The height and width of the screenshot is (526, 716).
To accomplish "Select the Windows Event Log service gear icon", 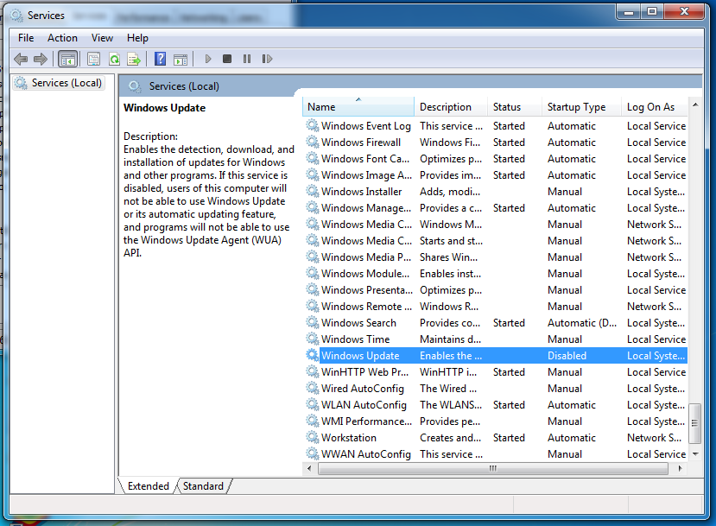I will coord(313,125).
